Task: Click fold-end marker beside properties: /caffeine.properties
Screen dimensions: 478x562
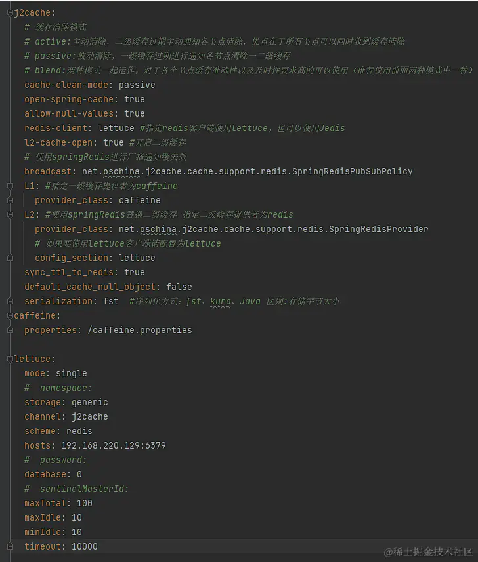Action: pyautogui.click(x=10, y=330)
